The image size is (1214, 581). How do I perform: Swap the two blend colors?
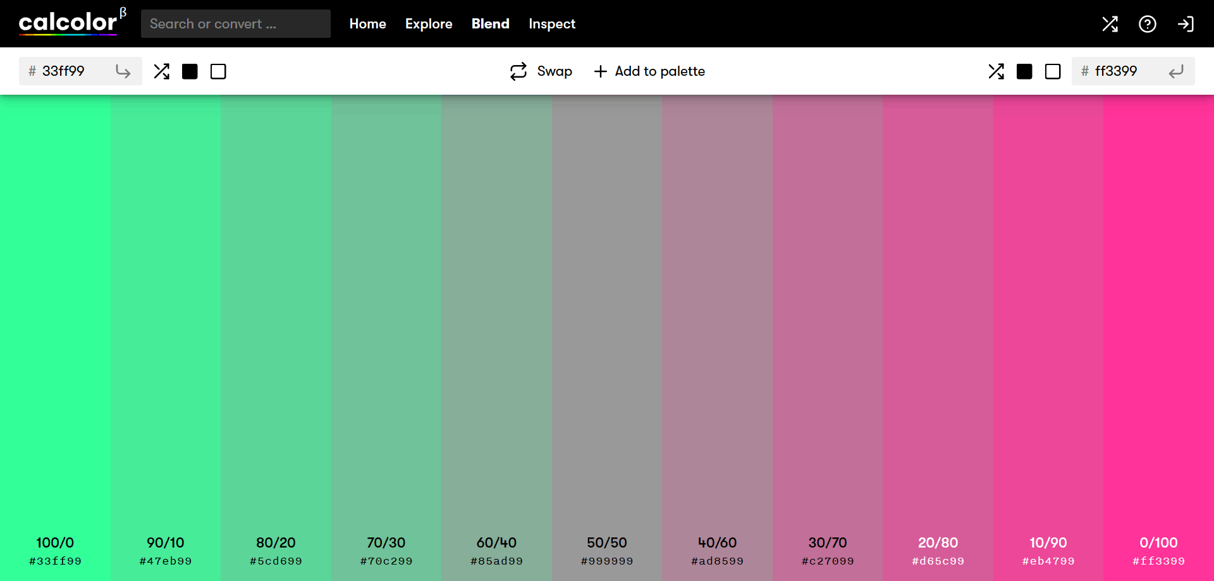click(539, 71)
